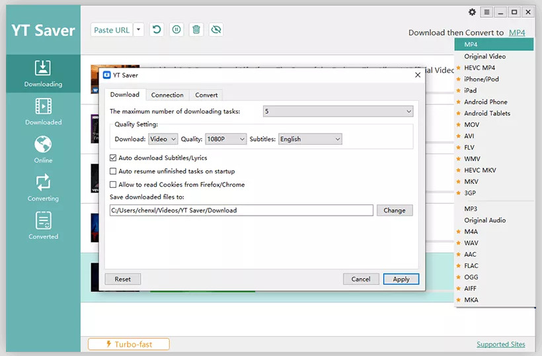Click the save path input field
This screenshot has height=356, width=542.
point(241,210)
